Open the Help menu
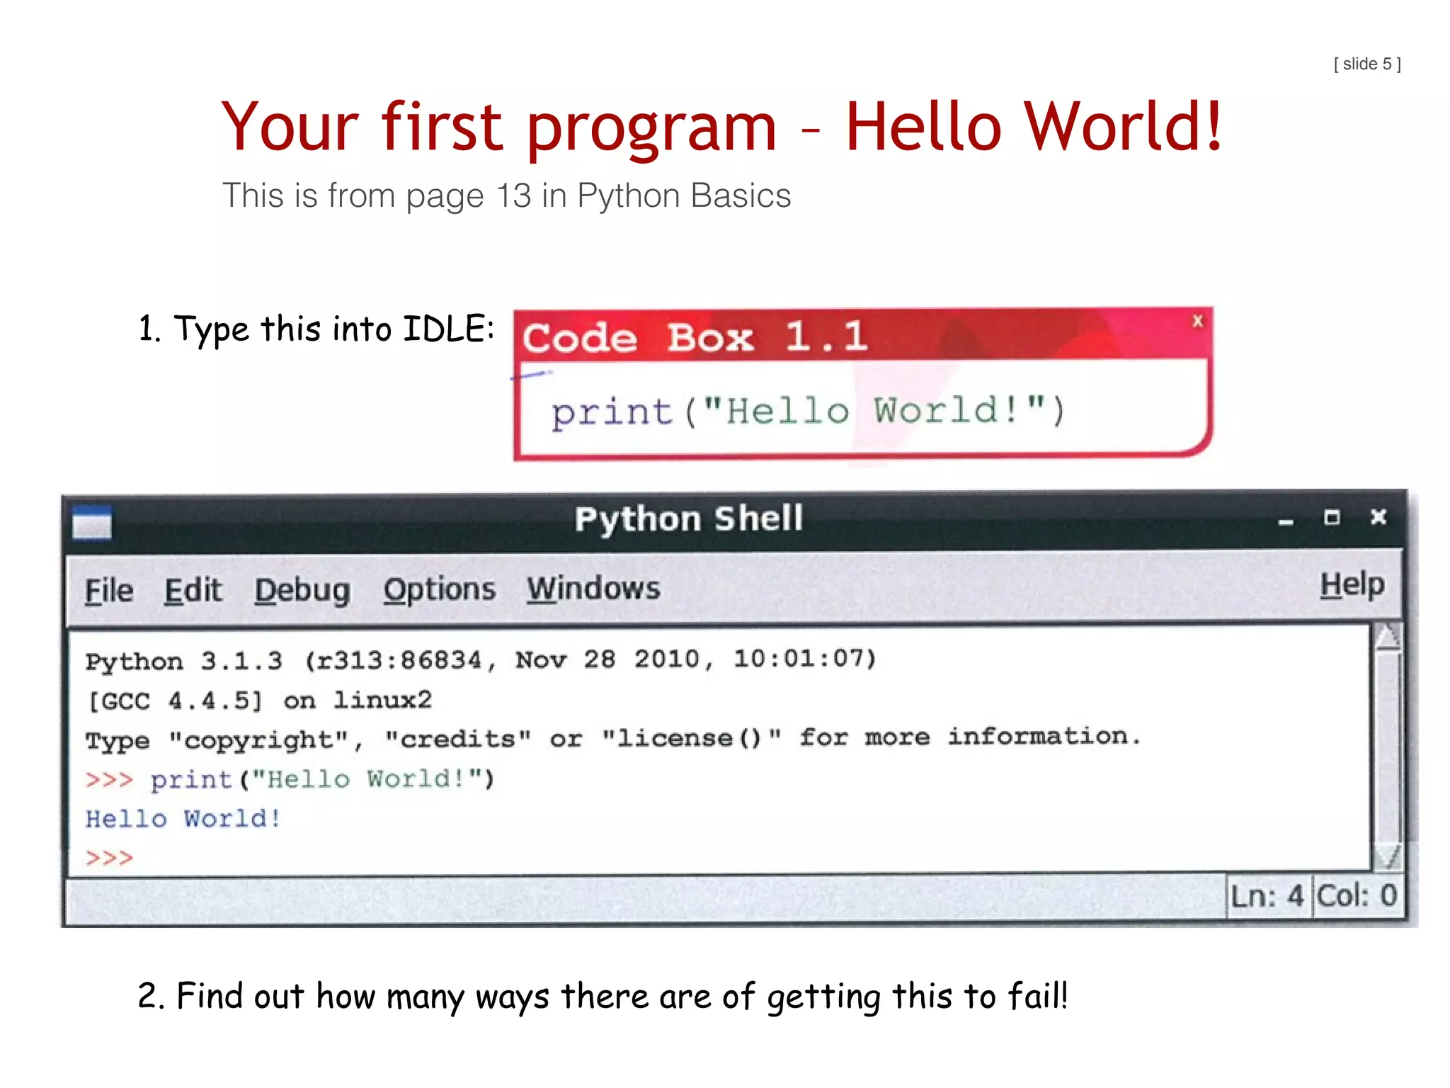Viewport: 1450px width, 1088px height. tap(1352, 585)
